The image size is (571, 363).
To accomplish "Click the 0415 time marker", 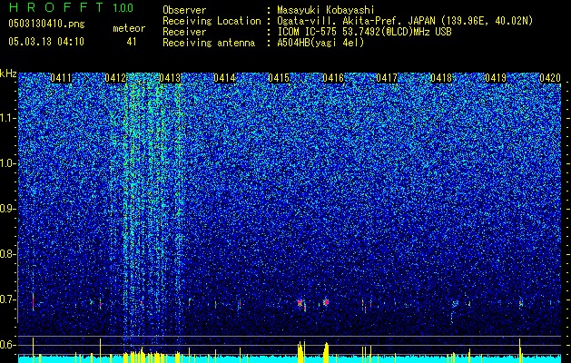I will [279, 78].
